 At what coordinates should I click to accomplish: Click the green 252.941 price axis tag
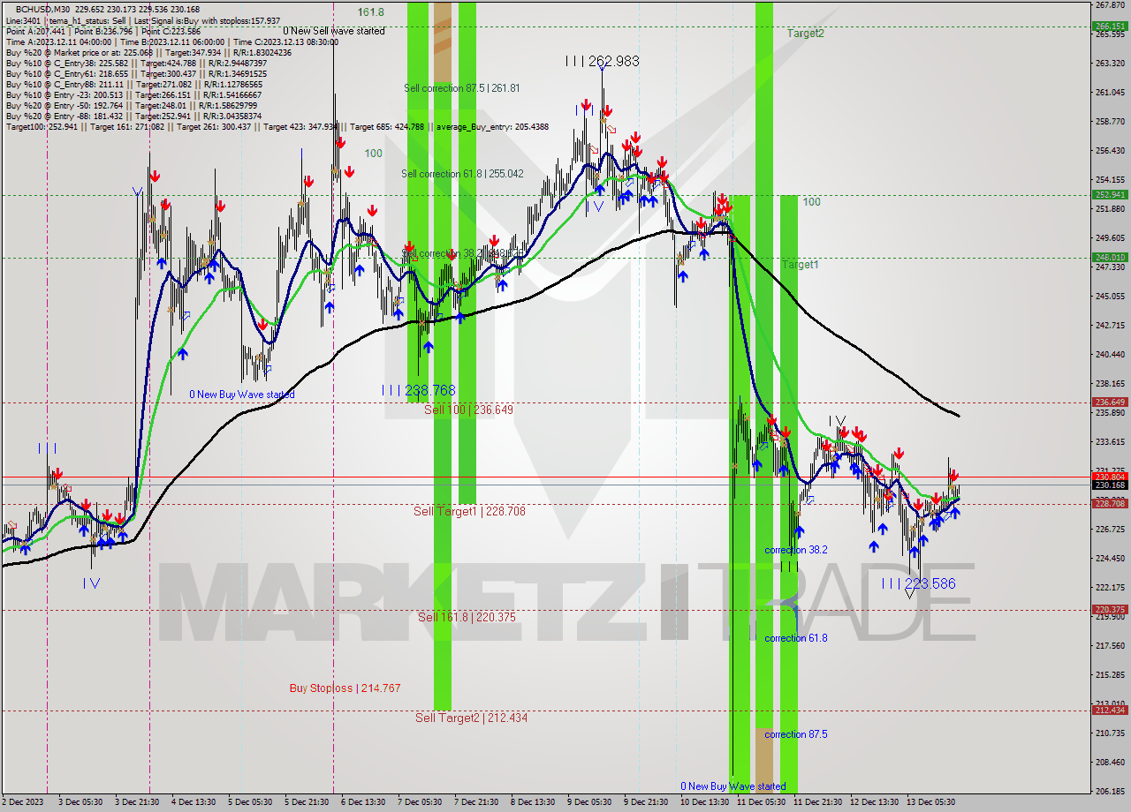coord(1111,195)
